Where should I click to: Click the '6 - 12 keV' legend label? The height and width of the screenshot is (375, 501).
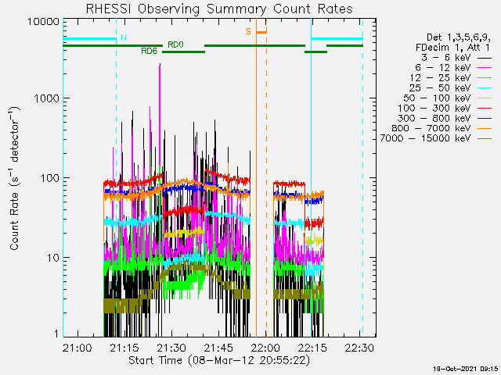[443, 68]
